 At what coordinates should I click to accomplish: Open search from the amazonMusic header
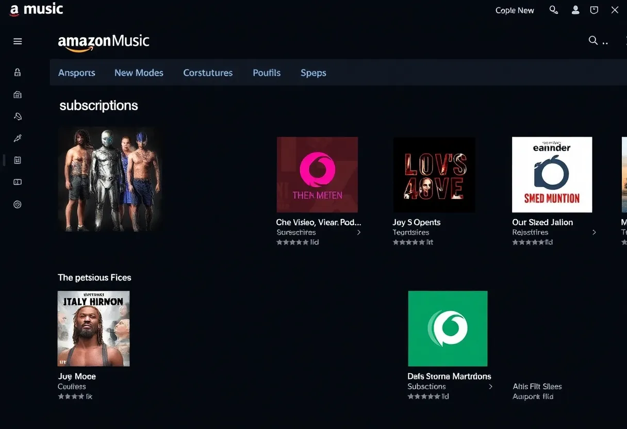coord(592,40)
